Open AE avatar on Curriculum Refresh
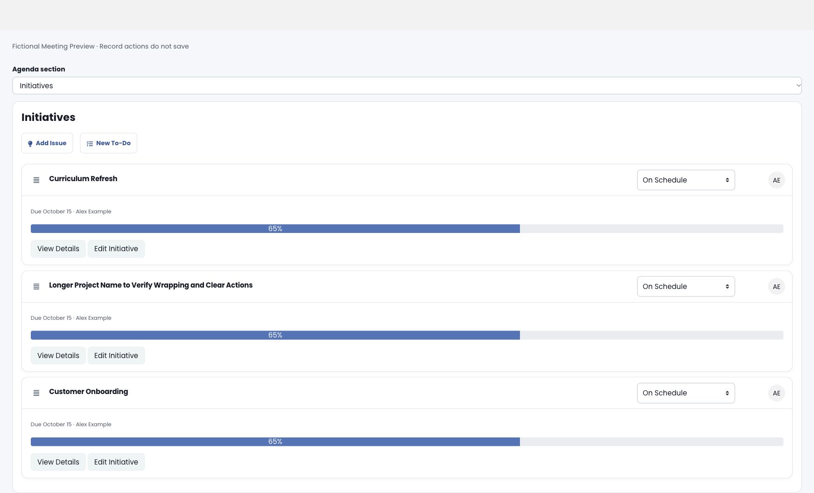Viewport: 814px width, 493px height. [x=777, y=180]
